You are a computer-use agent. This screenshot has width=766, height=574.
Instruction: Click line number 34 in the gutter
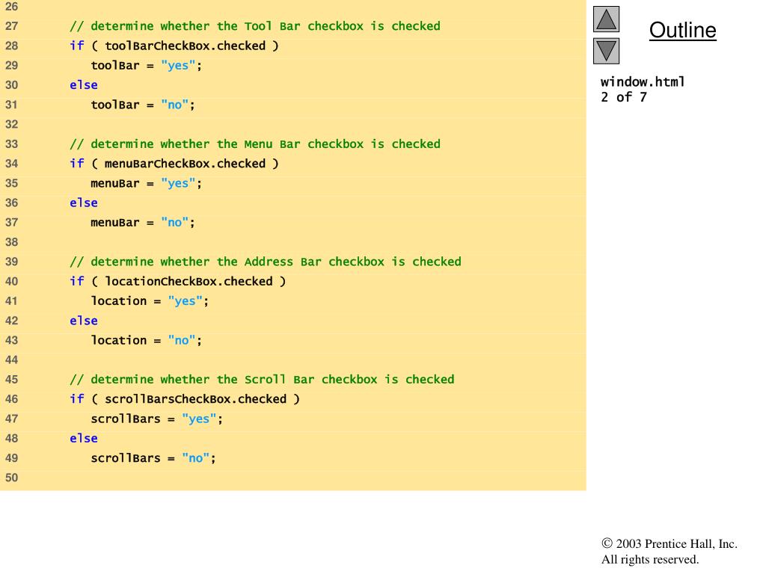coord(11,164)
